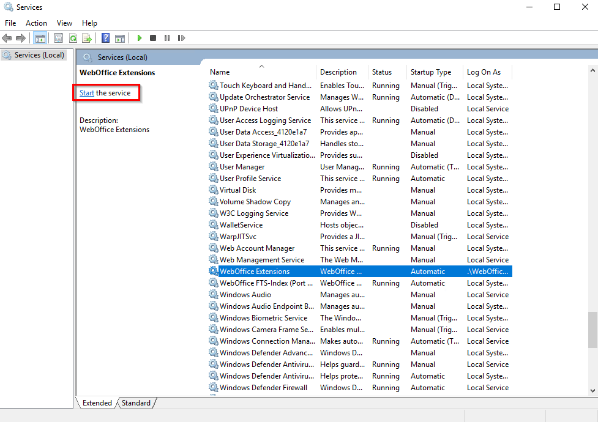Open the View menu

click(64, 23)
